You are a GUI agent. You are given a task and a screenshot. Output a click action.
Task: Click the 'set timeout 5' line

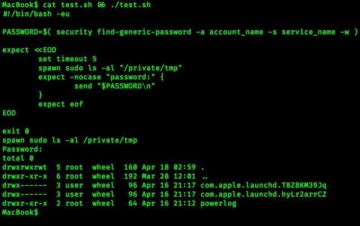pyautogui.click(x=68, y=59)
